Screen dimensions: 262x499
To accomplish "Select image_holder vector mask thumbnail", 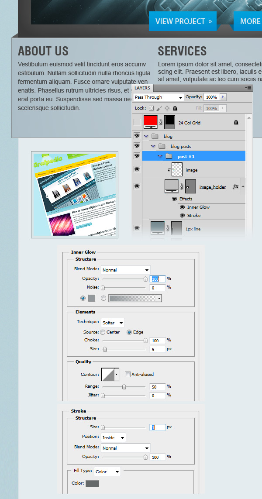I will point(190,187).
